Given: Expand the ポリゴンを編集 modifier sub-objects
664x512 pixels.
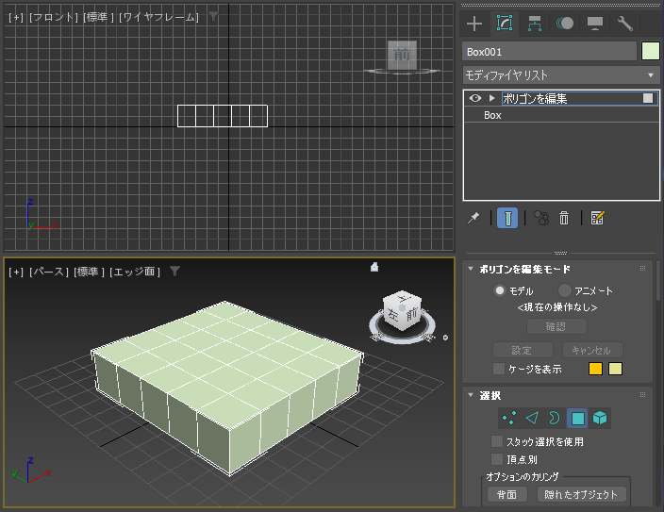Looking at the screenshot, I should coord(491,98).
